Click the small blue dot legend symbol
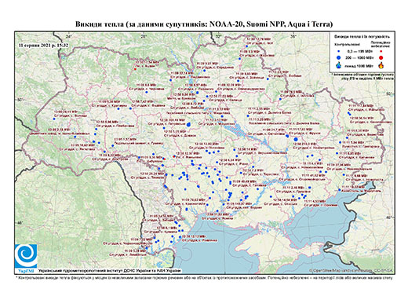This screenshot has height=289, width=408. (338, 51)
